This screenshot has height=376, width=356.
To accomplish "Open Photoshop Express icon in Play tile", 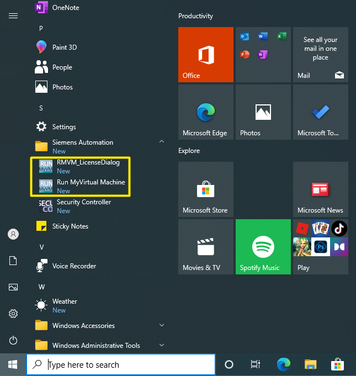I will [x=321, y=247].
